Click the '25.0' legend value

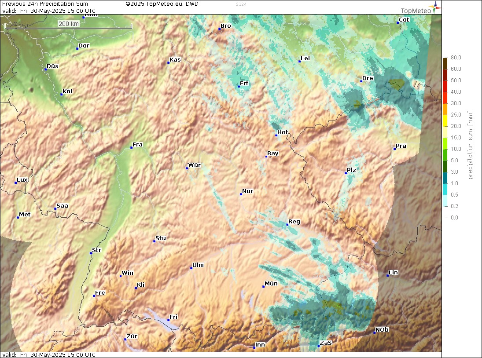(456, 115)
